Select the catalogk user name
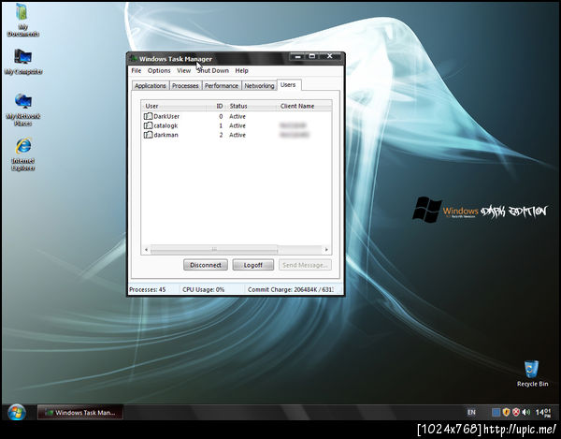This screenshot has width=561, height=439. click(x=165, y=125)
